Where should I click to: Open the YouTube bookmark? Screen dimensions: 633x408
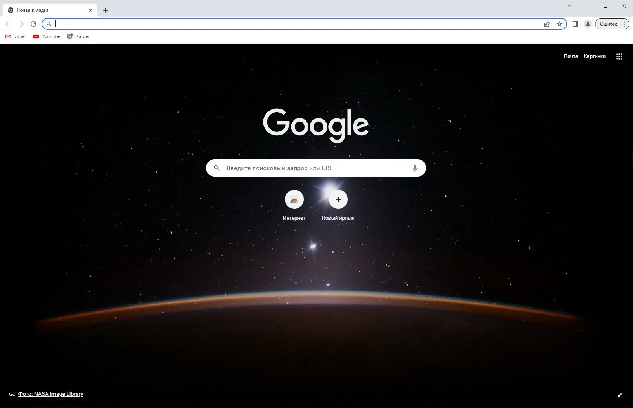pyautogui.click(x=47, y=36)
